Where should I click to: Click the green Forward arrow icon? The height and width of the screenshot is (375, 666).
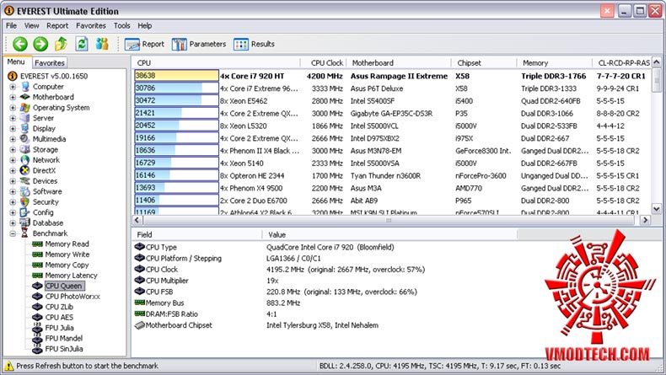click(40, 44)
